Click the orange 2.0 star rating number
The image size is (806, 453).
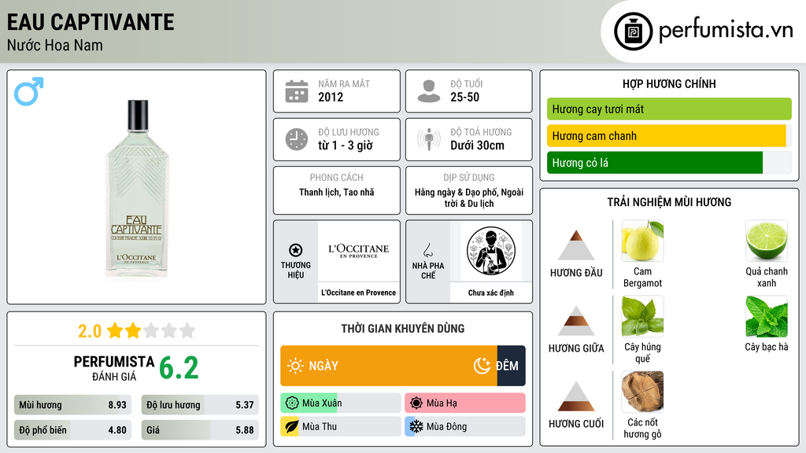click(x=90, y=331)
